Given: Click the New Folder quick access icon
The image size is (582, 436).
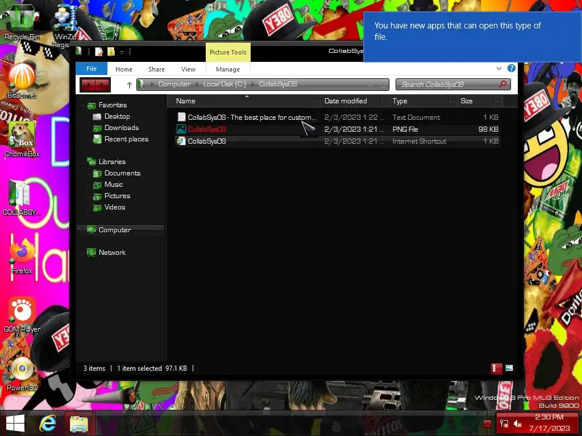Looking at the screenshot, I should click(111, 52).
